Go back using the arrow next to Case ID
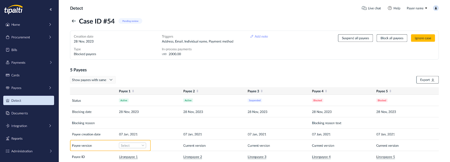 pos(74,21)
